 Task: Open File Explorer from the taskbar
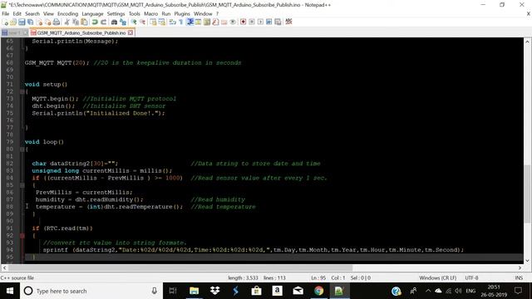pos(194,291)
